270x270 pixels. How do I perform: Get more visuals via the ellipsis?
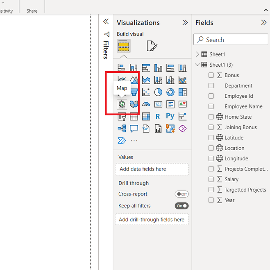pyautogui.click(x=134, y=140)
